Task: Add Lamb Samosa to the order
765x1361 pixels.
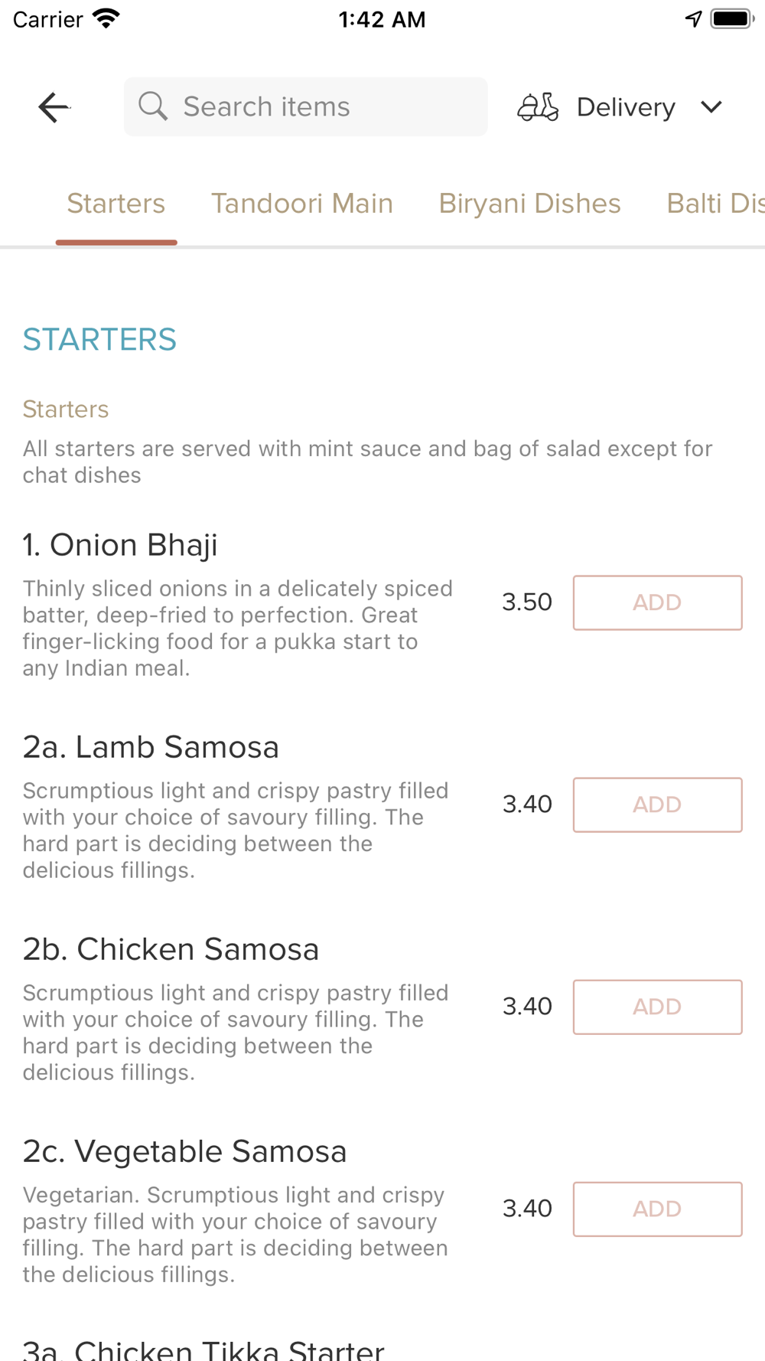Action: (657, 805)
